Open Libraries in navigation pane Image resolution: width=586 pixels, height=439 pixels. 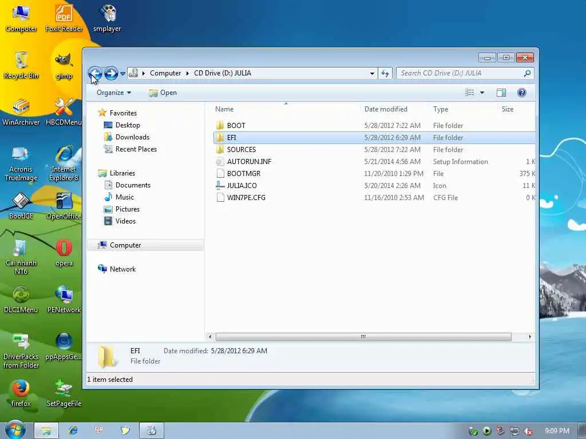[122, 173]
